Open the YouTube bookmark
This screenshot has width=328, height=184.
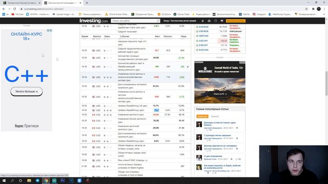[x=17, y=14]
